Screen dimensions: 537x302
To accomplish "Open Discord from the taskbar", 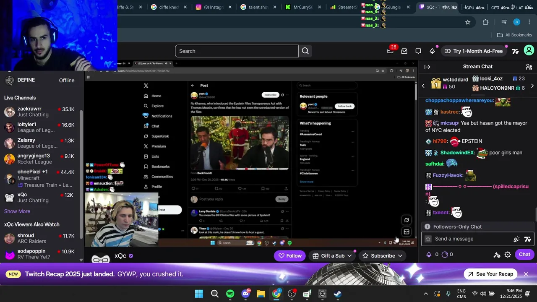I will (x=245, y=294).
